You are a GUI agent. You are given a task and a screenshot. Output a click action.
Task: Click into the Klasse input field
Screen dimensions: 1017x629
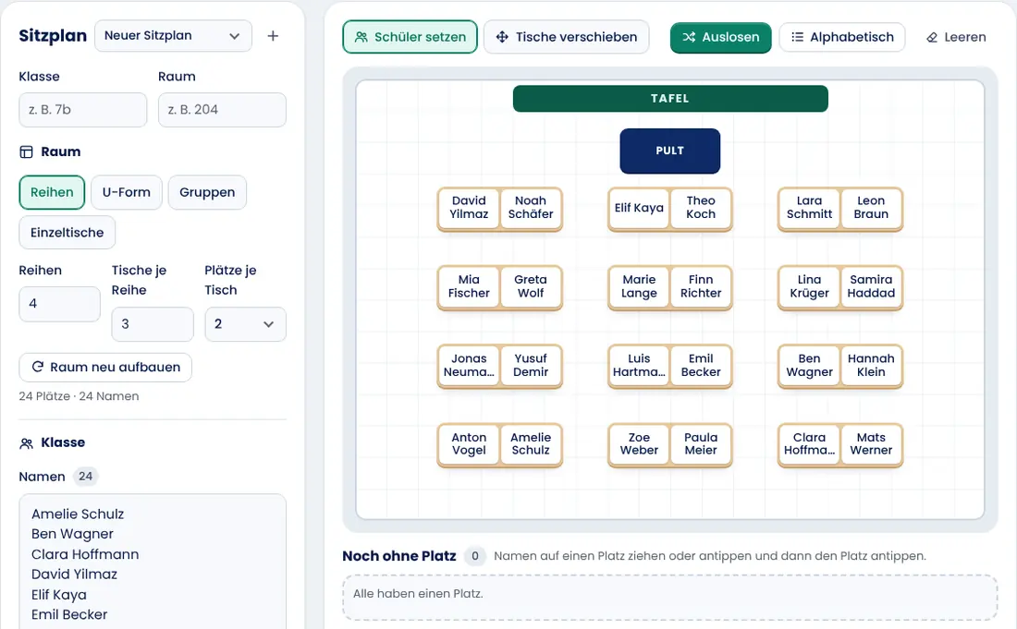[83, 110]
